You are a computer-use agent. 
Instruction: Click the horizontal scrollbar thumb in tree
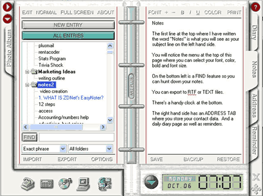click(56, 127)
